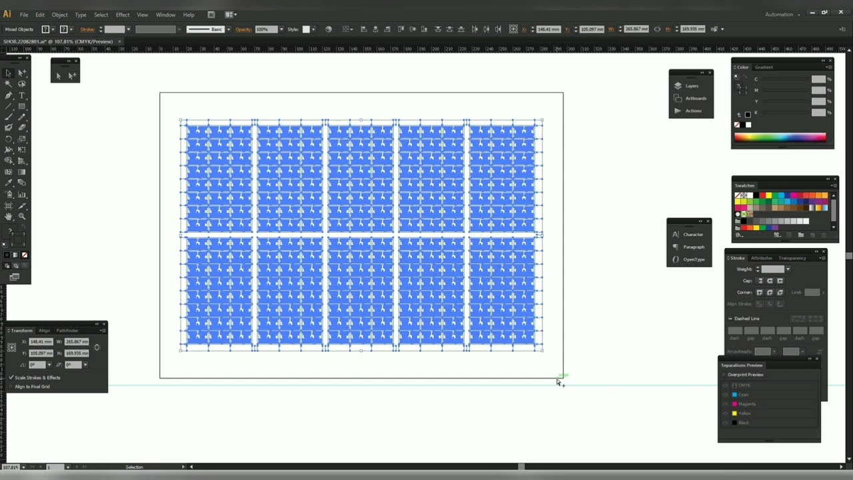Open the Window menu

click(x=165, y=15)
